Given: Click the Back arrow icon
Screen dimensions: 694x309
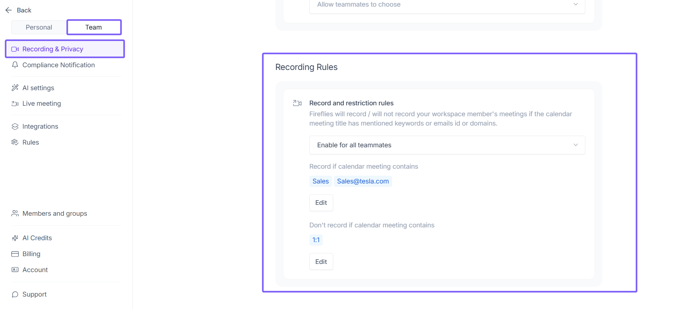Looking at the screenshot, I should [9, 10].
